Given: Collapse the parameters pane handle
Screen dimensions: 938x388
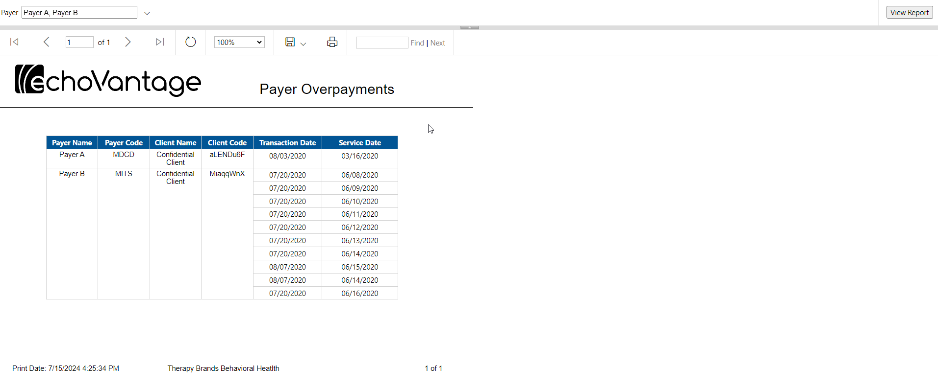Looking at the screenshot, I should (x=469, y=27).
